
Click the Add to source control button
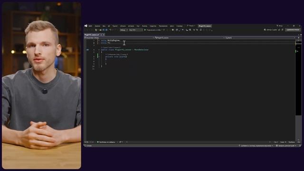point(256,146)
